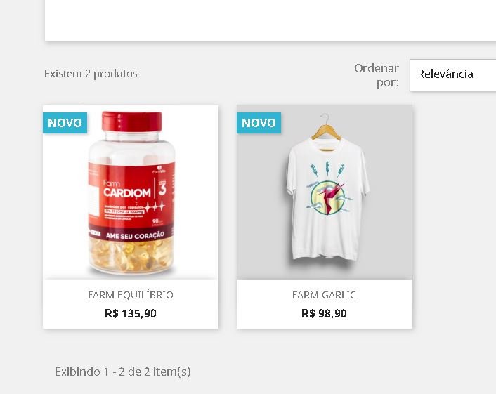Click the Existem 2 produtos text

click(x=91, y=74)
